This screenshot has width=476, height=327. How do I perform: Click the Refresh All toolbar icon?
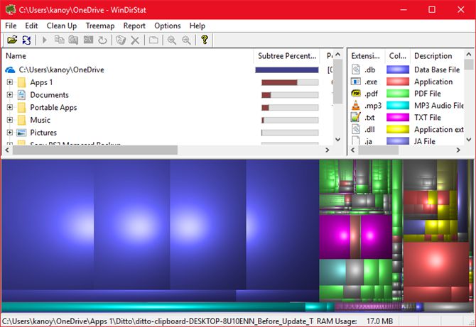click(x=26, y=40)
